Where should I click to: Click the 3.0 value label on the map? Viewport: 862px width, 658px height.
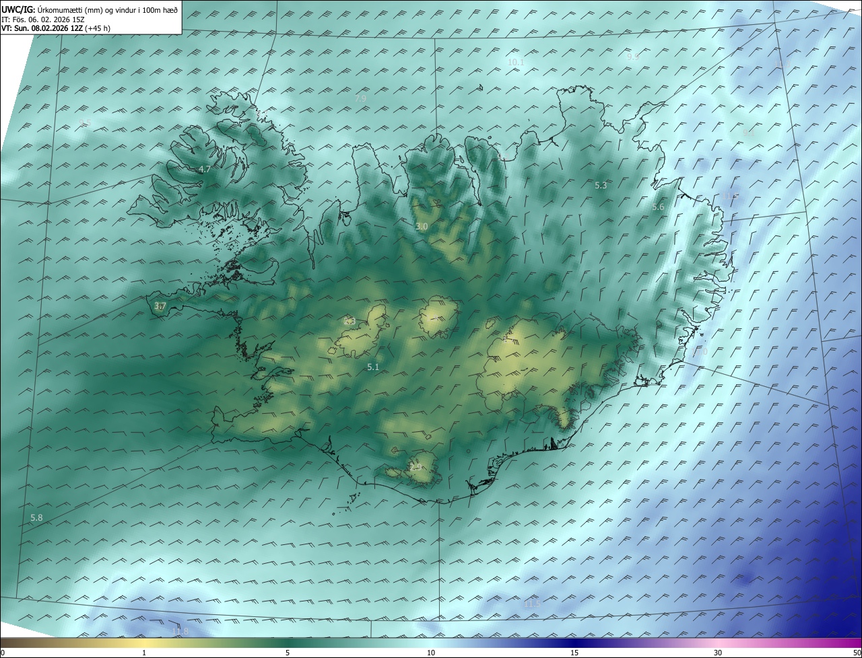click(422, 227)
